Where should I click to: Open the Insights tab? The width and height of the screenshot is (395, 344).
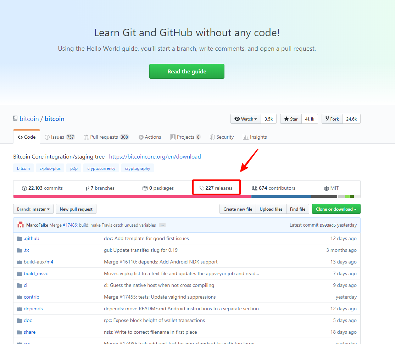(x=255, y=137)
